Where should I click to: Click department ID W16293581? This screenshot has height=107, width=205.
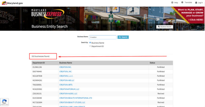pos(37,89)
